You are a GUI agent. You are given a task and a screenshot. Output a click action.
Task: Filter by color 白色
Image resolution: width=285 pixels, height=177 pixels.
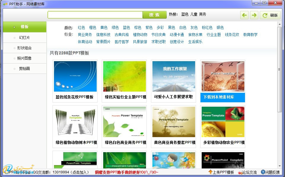click(x=183, y=27)
